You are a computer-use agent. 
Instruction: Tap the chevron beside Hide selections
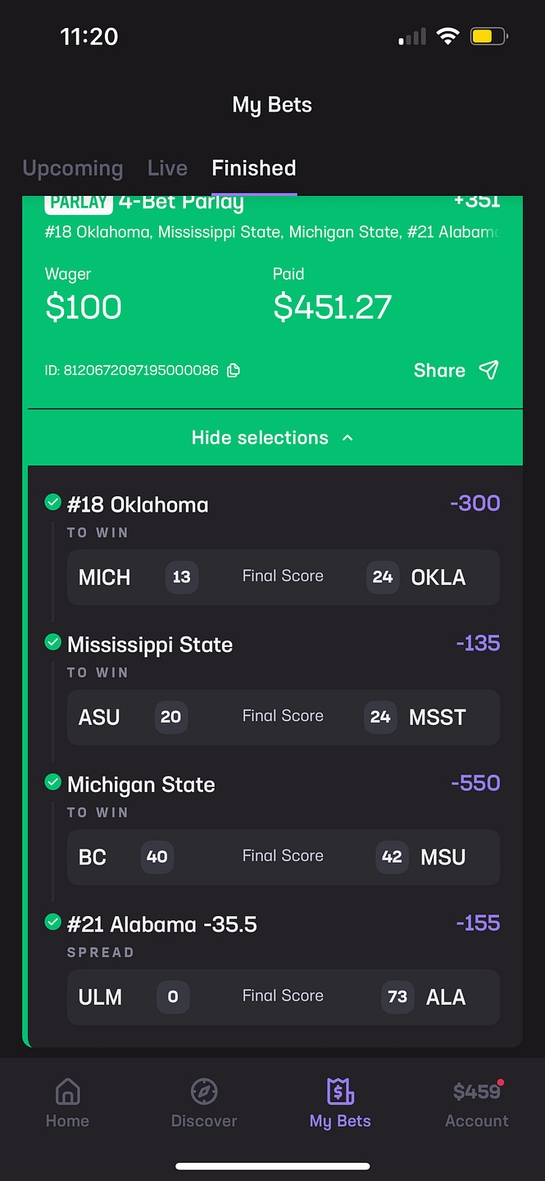pyautogui.click(x=347, y=438)
